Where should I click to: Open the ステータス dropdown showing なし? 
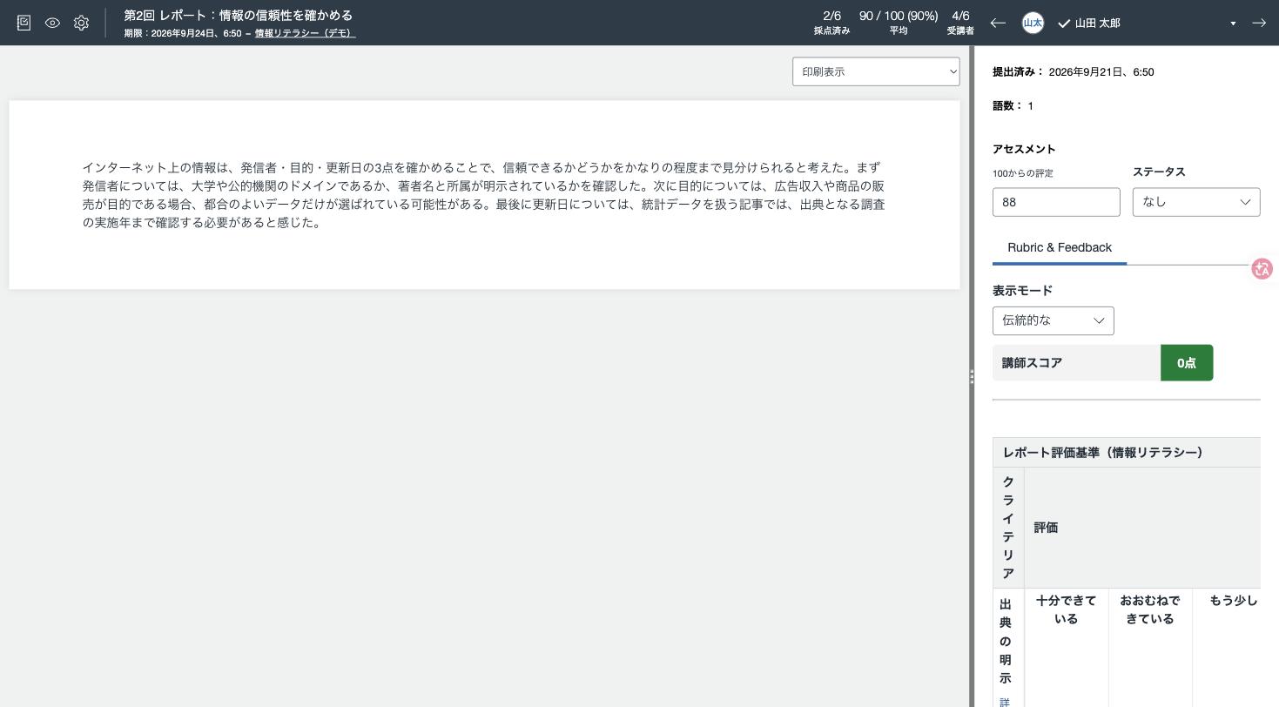tap(1196, 202)
